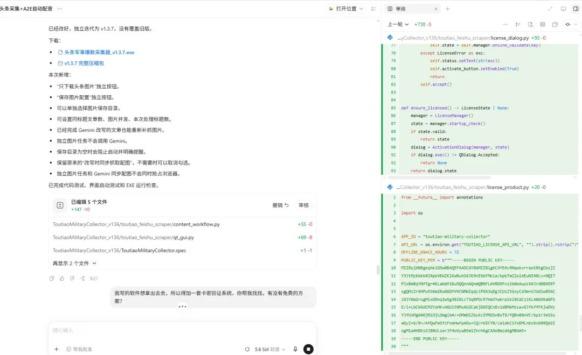Click the chat title 头条采集+A2E自动配音
The height and width of the screenshot is (355, 582).
[26, 9]
